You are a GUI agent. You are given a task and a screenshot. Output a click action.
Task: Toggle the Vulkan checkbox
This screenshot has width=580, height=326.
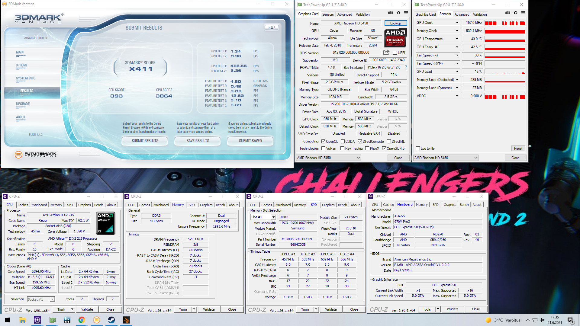[323, 148]
